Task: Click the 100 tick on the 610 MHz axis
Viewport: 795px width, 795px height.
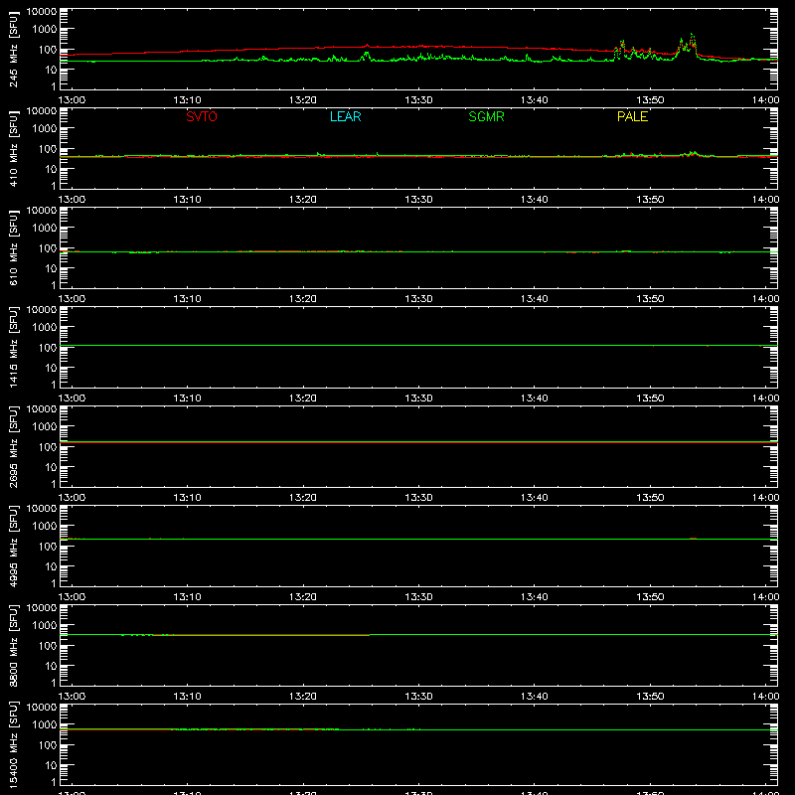Action: 48,248
